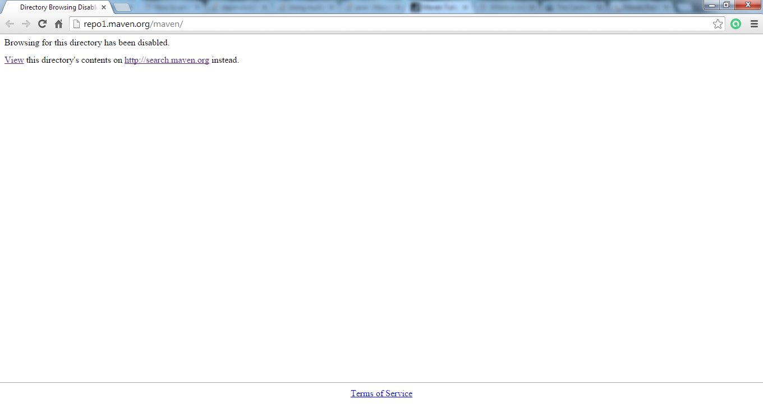This screenshot has width=763, height=408.
Task: Focus the address bar showing repo1.maven.org/maven/
Action: [x=393, y=24]
